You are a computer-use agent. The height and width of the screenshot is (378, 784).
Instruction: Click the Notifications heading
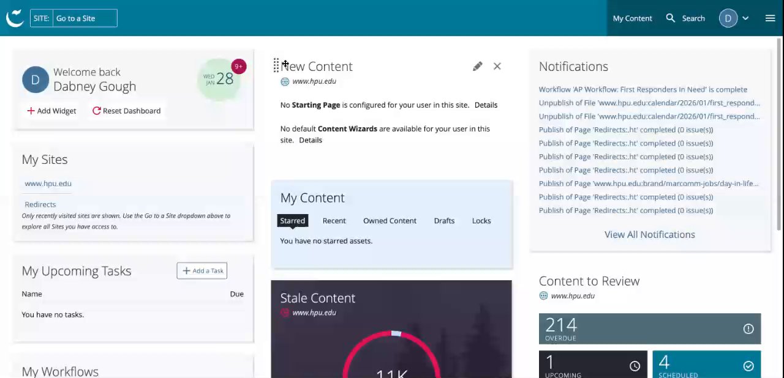573,67
